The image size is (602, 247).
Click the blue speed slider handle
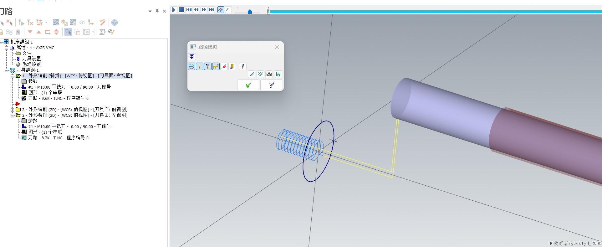pos(250,12)
